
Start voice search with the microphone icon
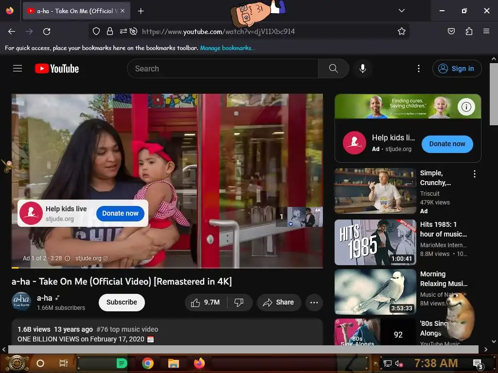click(363, 68)
